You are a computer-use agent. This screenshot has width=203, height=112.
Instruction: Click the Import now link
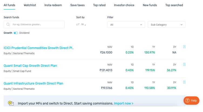(124, 103)
